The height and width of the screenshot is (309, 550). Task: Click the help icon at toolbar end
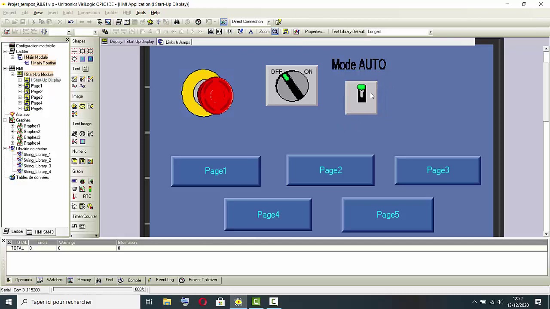point(278,22)
